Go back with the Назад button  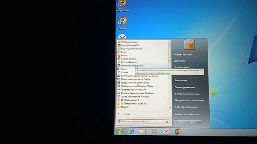[124, 114]
